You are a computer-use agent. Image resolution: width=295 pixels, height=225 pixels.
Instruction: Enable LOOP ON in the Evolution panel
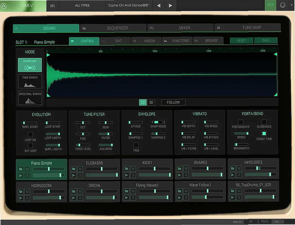pos(30,135)
